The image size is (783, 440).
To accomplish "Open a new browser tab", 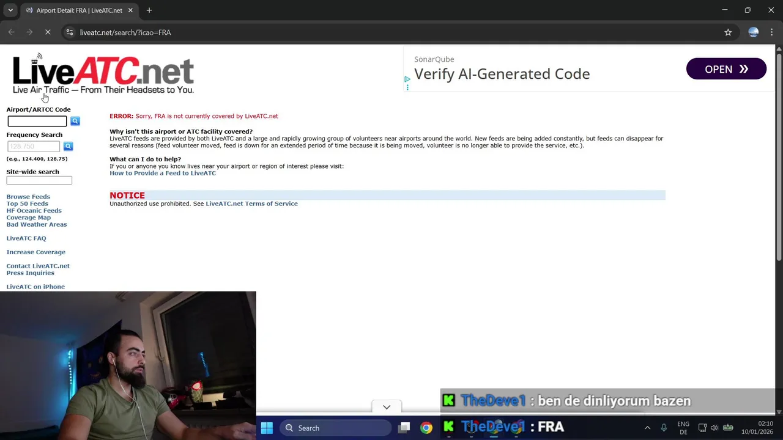I will click(x=149, y=10).
